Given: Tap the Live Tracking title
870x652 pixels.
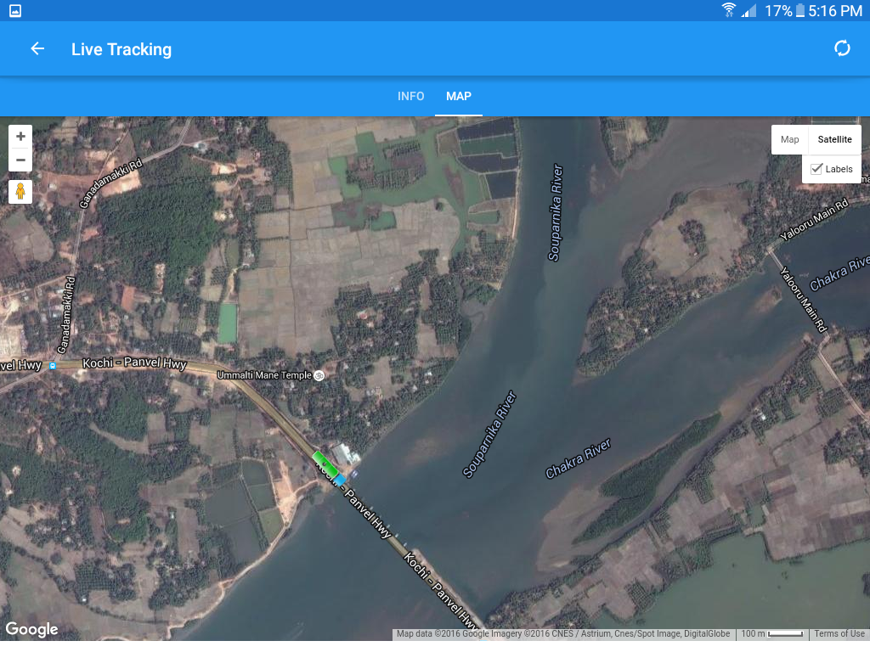Looking at the screenshot, I should pyautogui.click(x=121, y=49).
